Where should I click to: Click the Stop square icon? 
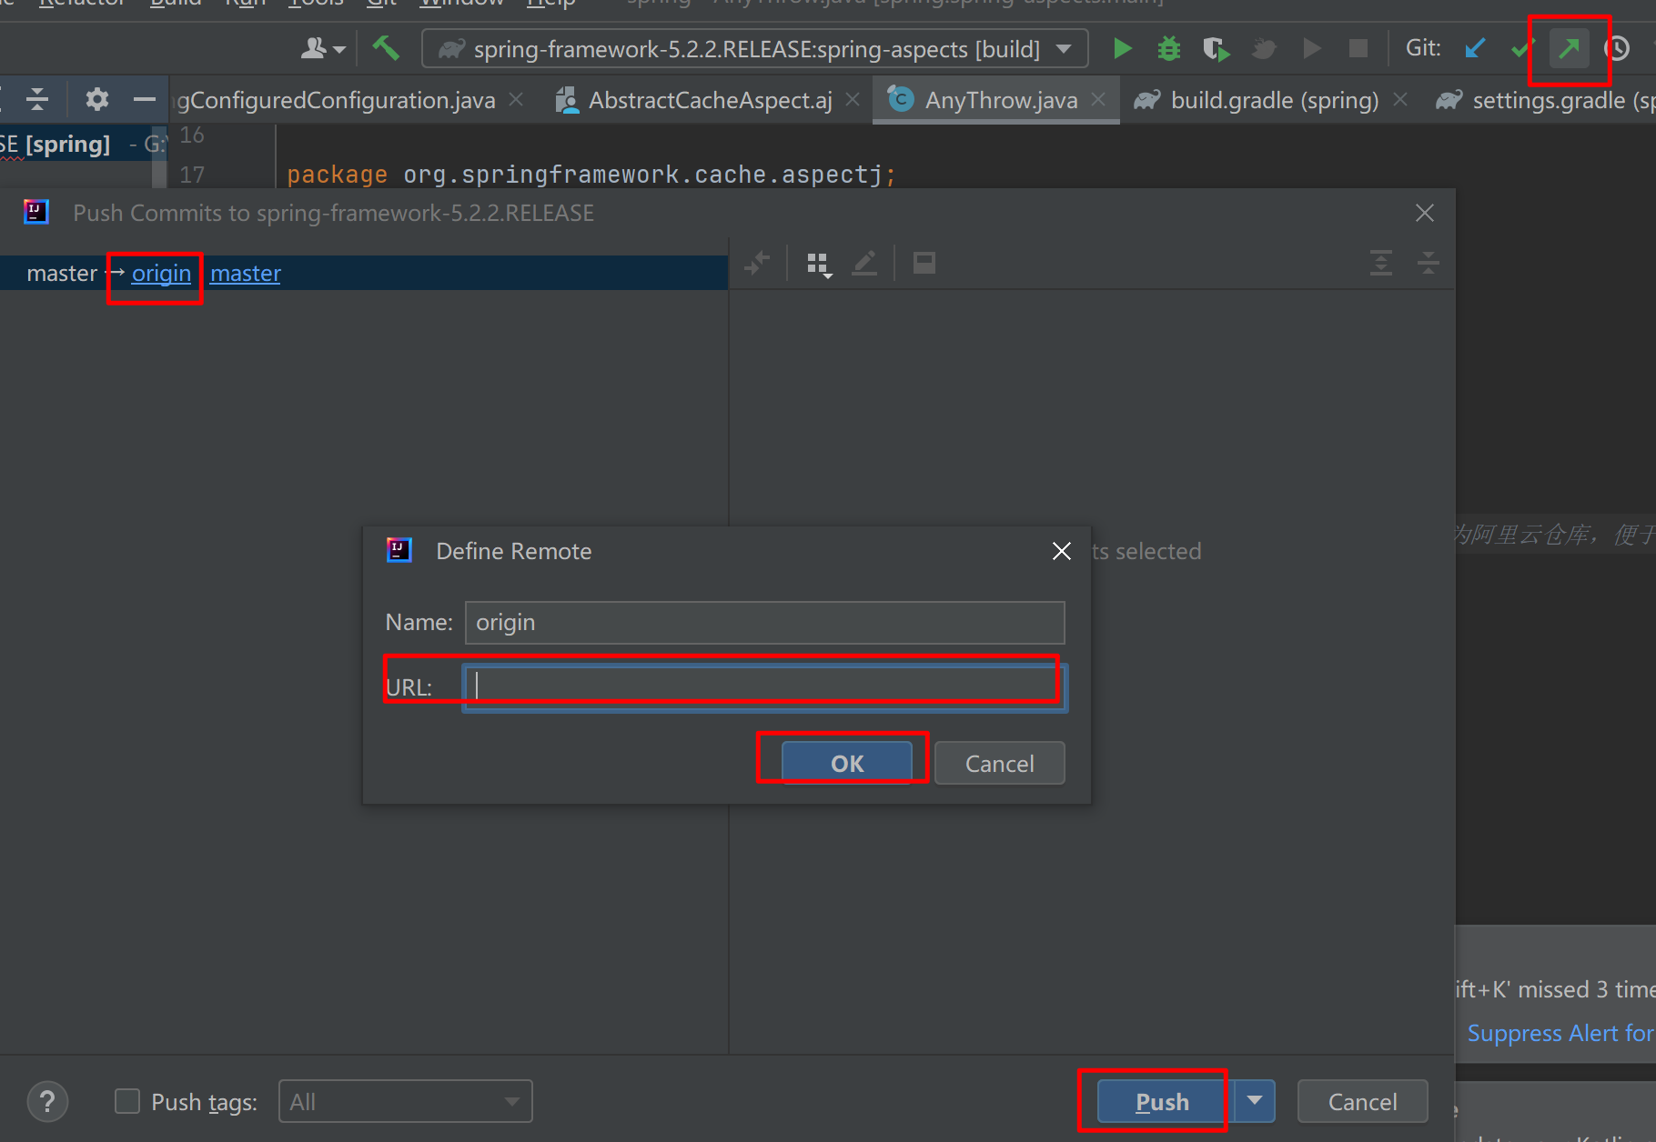coord(1358,48)
